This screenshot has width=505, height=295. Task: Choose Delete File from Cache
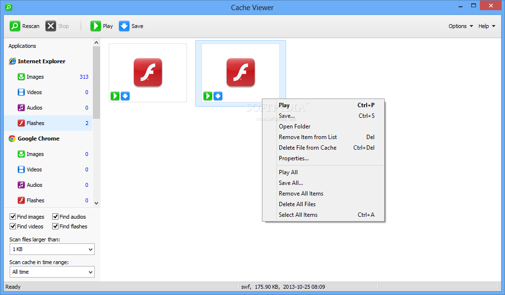[x=323, y=148]
